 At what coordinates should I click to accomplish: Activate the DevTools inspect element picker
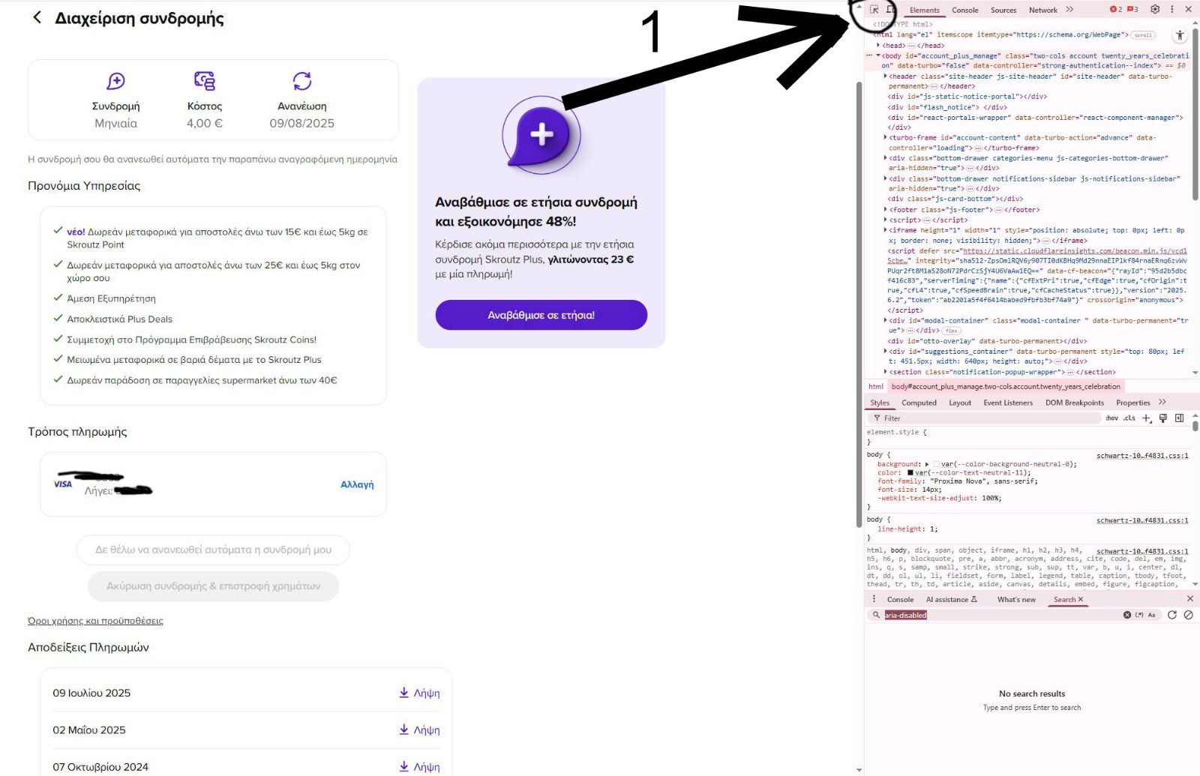tap(874, 10)
